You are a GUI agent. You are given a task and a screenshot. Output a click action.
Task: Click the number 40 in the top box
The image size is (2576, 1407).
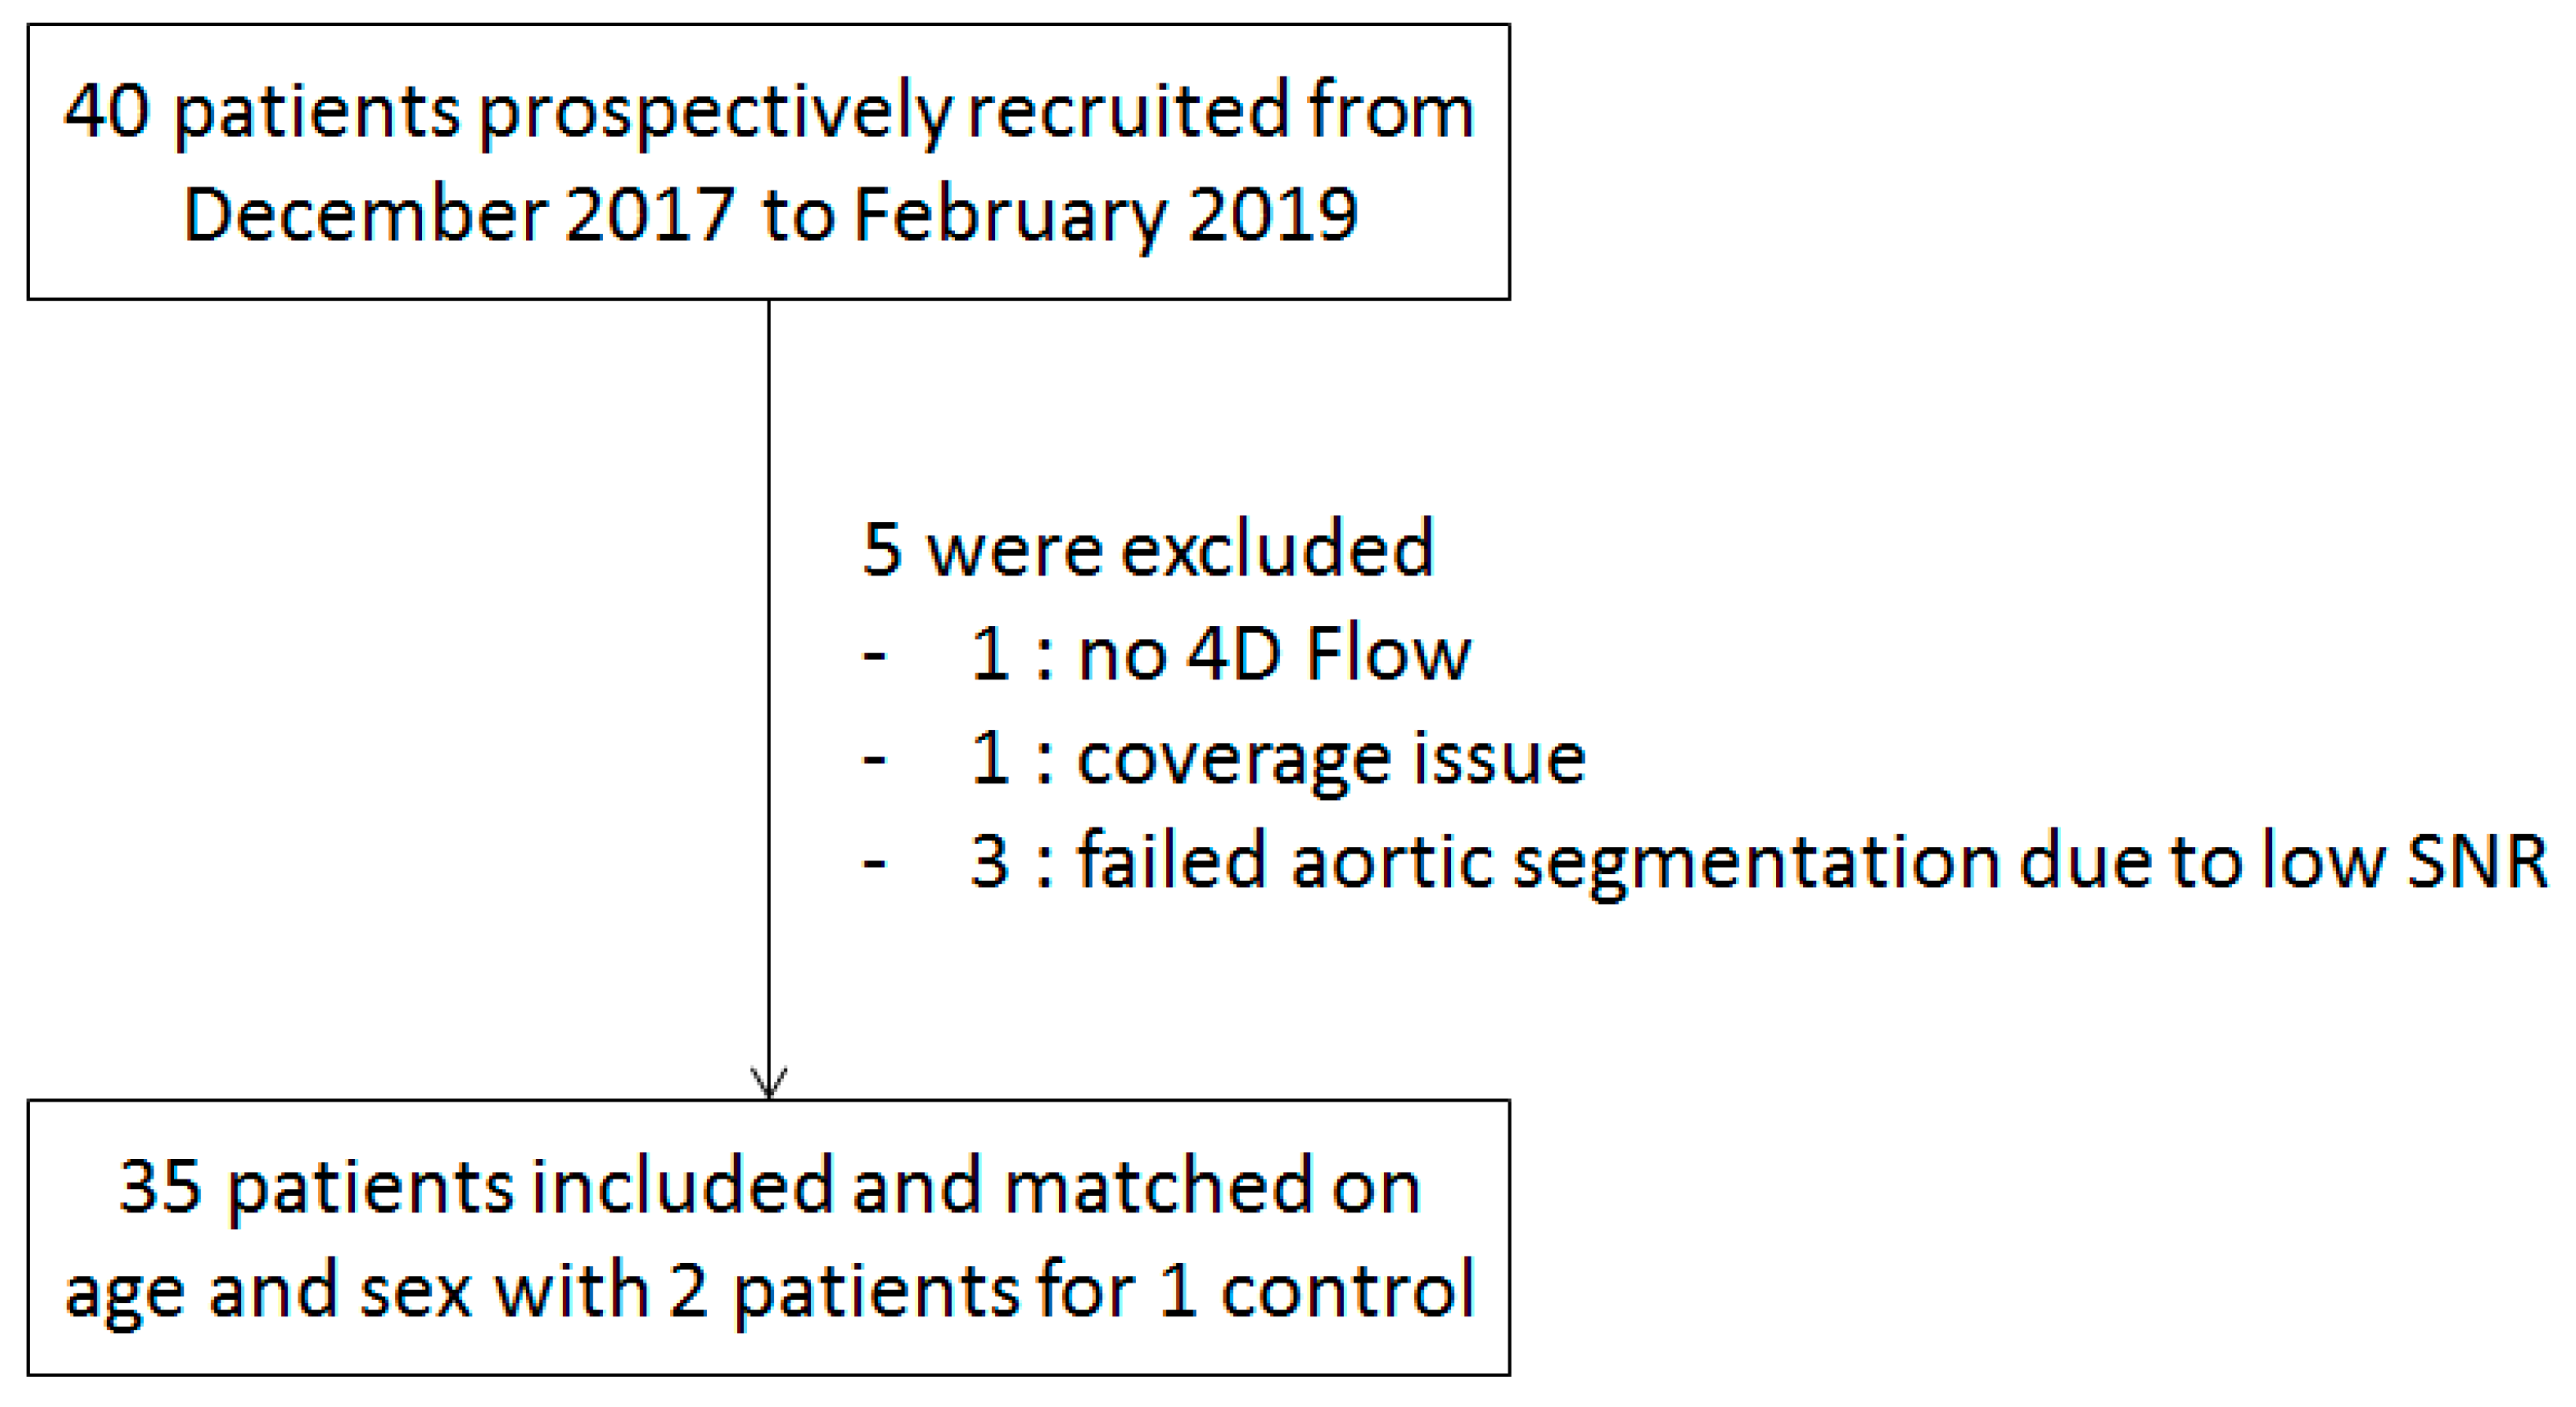coord(107,112)
